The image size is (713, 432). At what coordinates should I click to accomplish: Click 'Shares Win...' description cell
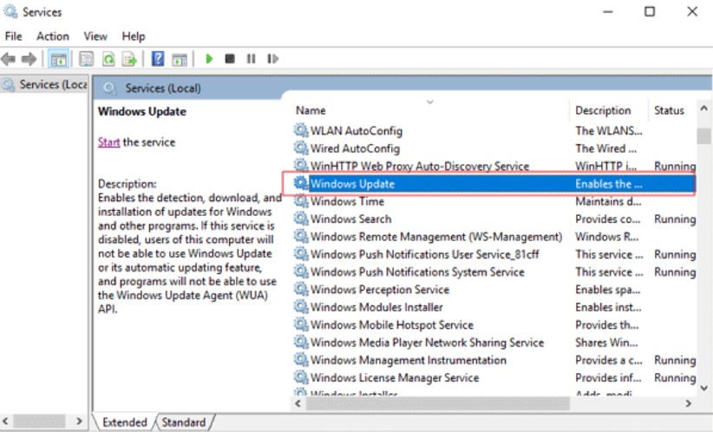pos(606,343)
